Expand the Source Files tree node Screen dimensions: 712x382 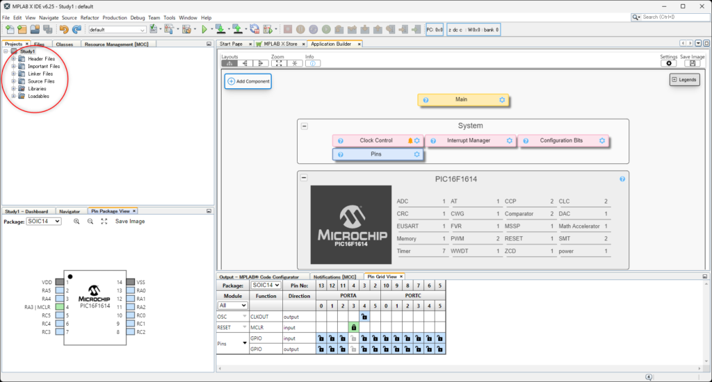[13, 81]
